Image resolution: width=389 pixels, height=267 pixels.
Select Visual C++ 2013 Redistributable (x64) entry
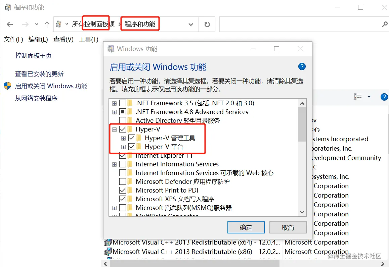[196, 242]
